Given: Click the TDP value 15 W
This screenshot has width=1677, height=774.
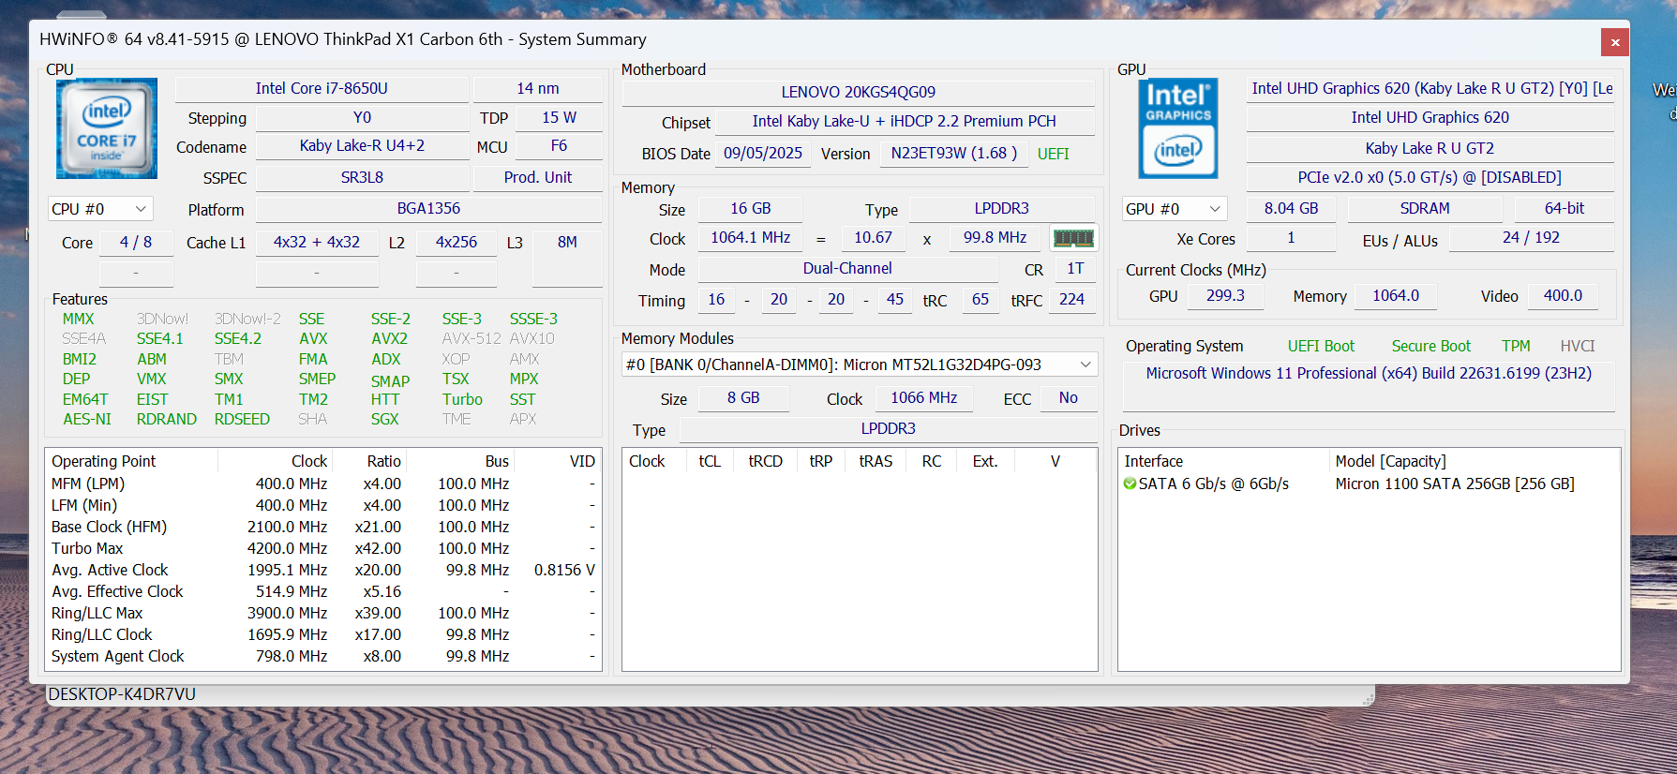Looking at the screenshot, I should click(x=559, y=118).
